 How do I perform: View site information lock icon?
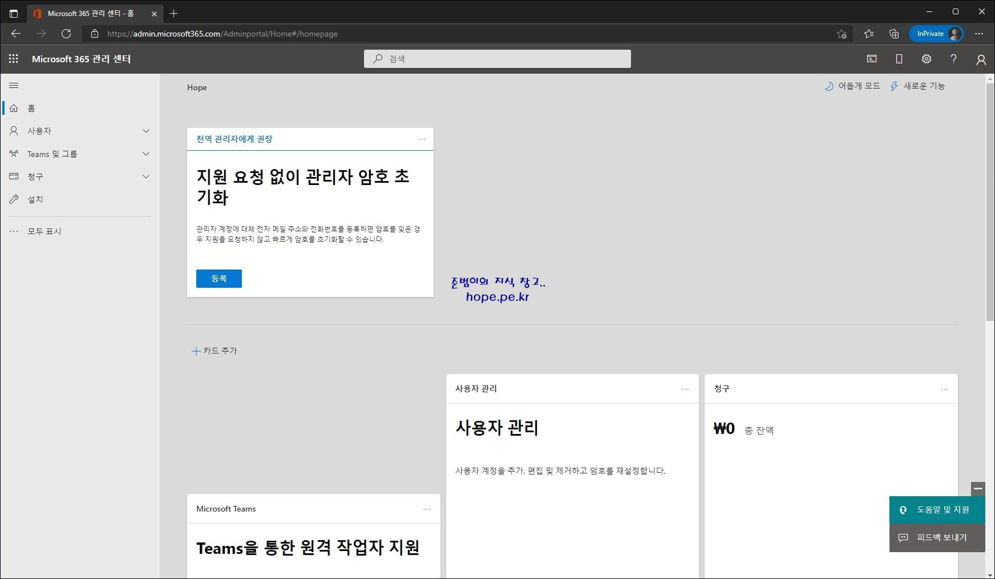pos(95,34)
